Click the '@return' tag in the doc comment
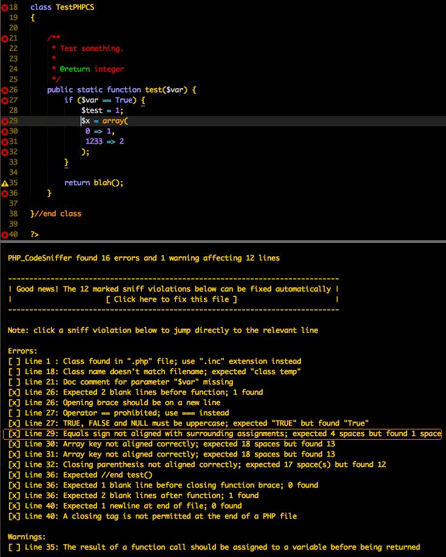The image size is (446, 557). 75,69
